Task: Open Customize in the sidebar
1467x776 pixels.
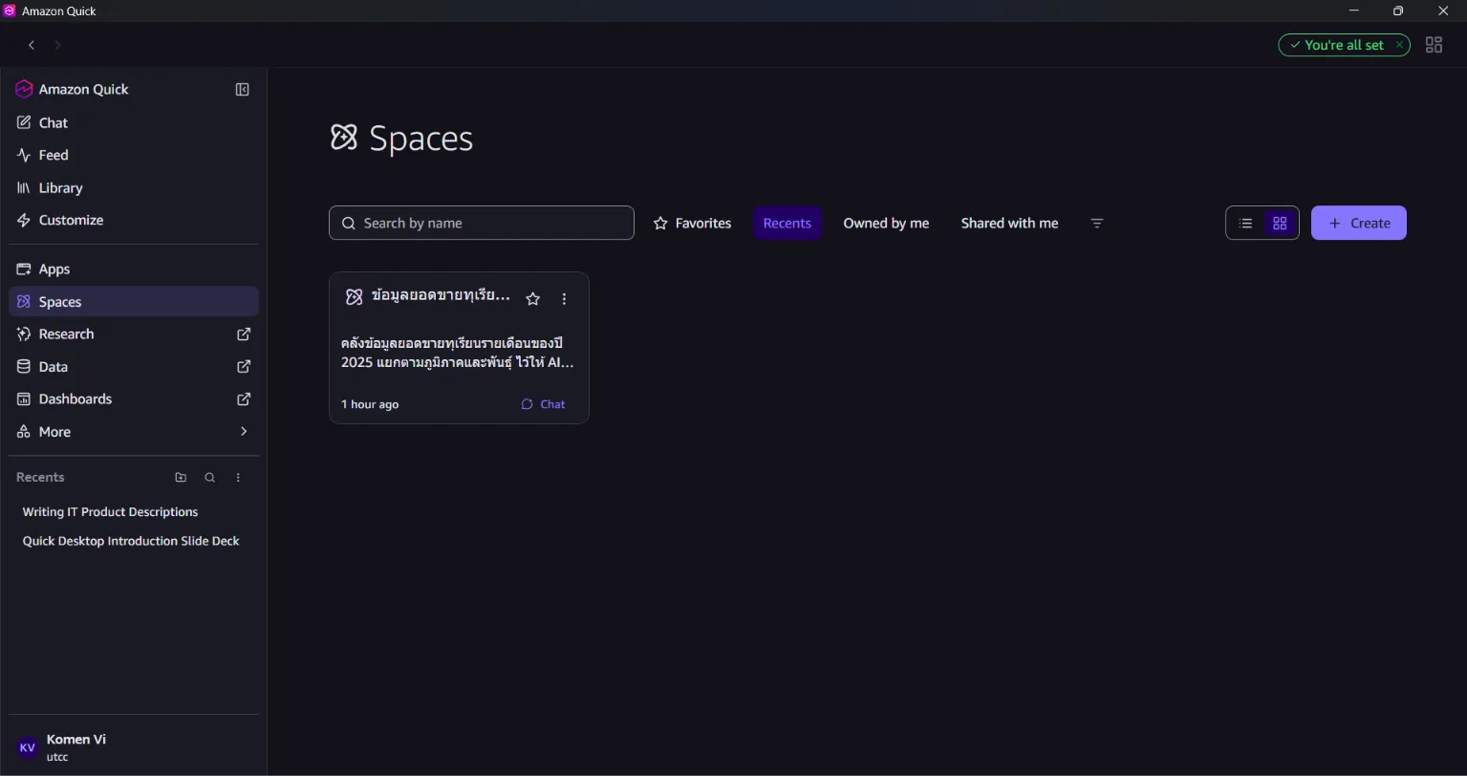Action: tap(134, 220)
